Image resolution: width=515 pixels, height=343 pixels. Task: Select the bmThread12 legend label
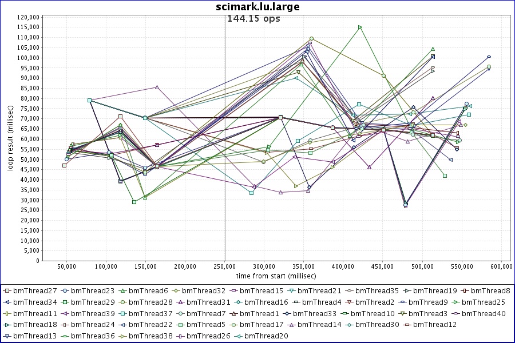[x=435, y=324]
